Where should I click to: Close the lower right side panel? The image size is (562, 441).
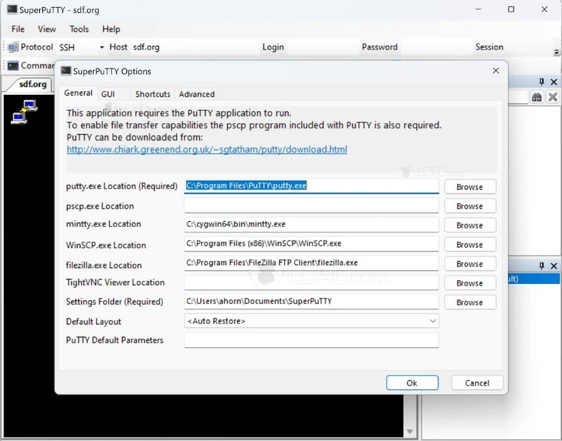554,266
